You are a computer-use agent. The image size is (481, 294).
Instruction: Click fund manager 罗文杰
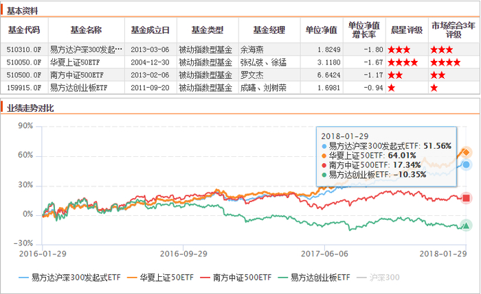[x=252, y=75]
